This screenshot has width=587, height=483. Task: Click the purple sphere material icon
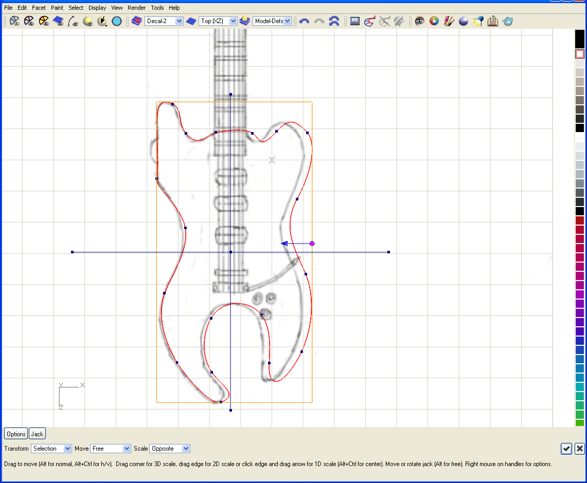coord(464,21)
